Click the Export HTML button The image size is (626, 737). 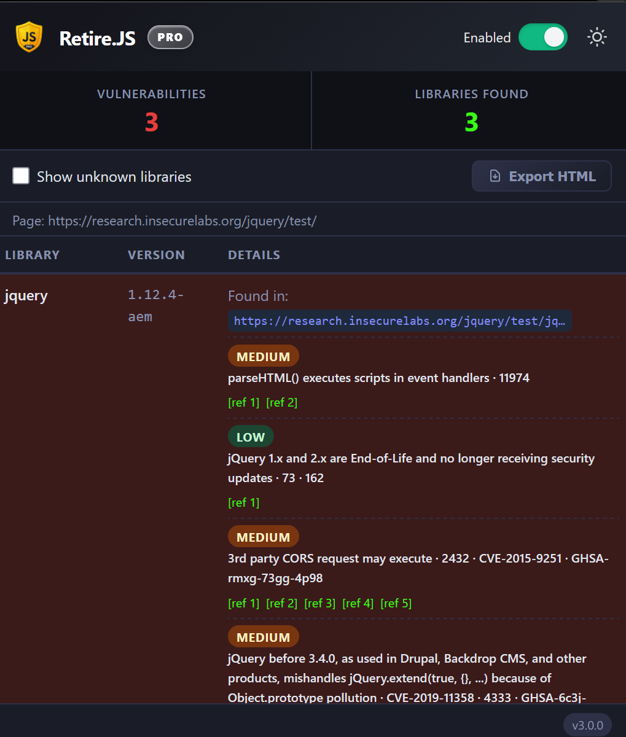coord(541,176)
